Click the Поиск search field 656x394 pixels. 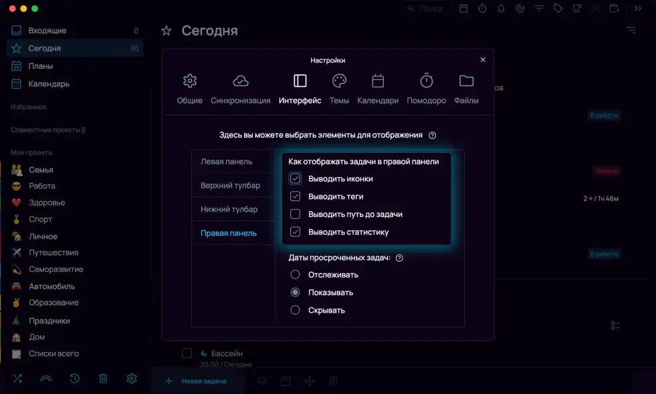[428, 9]
